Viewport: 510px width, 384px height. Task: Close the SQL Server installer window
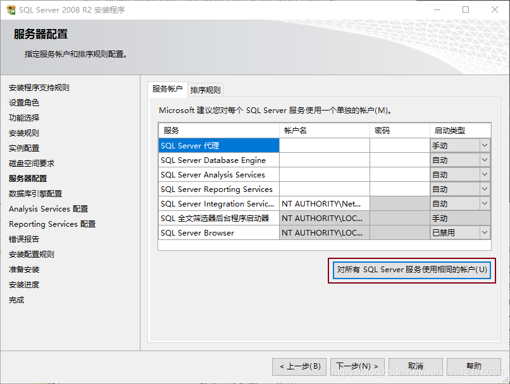[x=495, y=9]
